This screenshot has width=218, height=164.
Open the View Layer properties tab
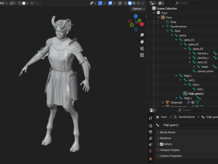[150, 138]
